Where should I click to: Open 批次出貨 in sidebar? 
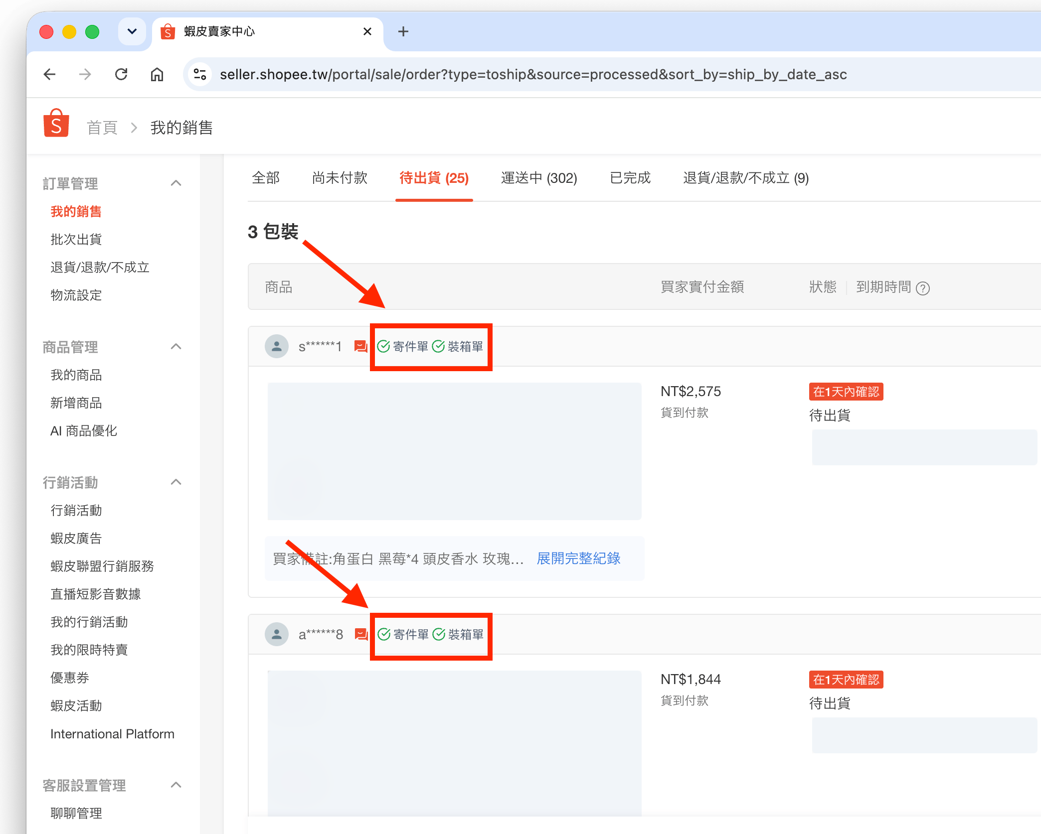[x=76, y=240]
